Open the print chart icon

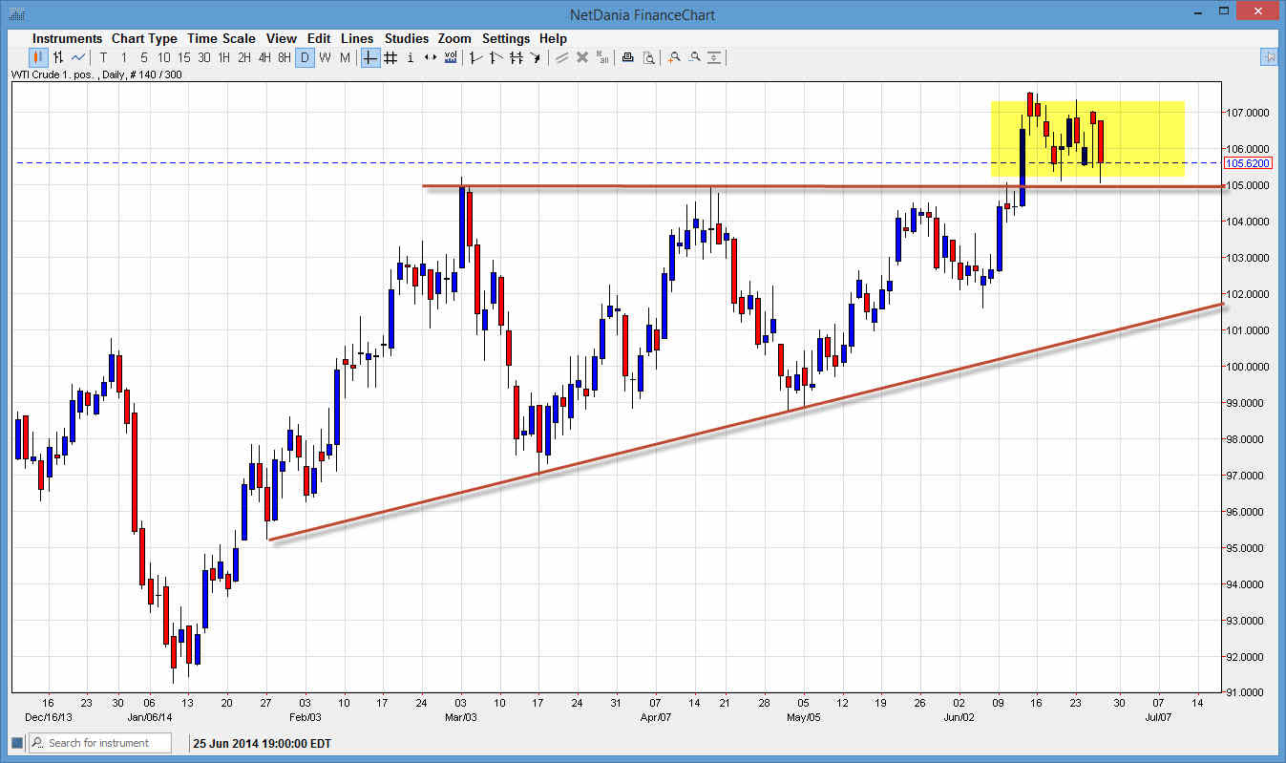tap(627, 57)
